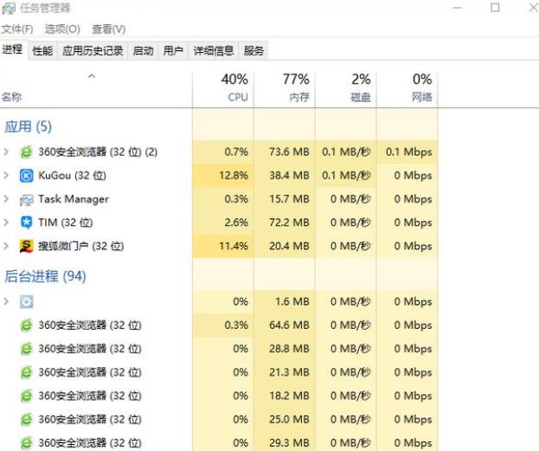Expand the 搜狐微门户 (32 位) row
This screenshot has height=451, width=539.
tap(6, 246)
